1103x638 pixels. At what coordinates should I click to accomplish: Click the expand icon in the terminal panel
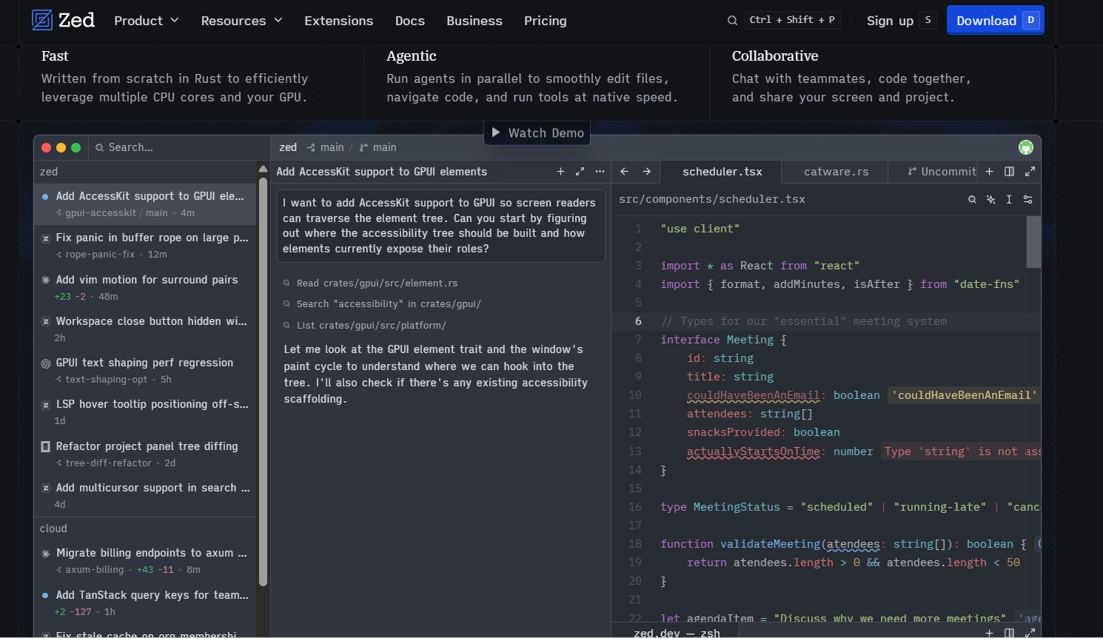(1030, 633)
